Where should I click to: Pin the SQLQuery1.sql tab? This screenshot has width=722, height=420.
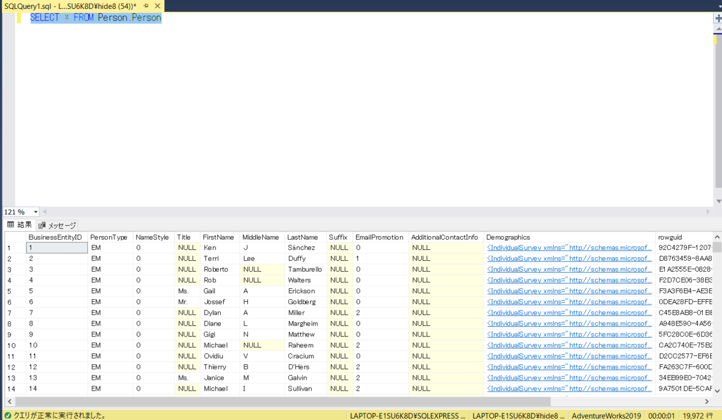point(146,5)
